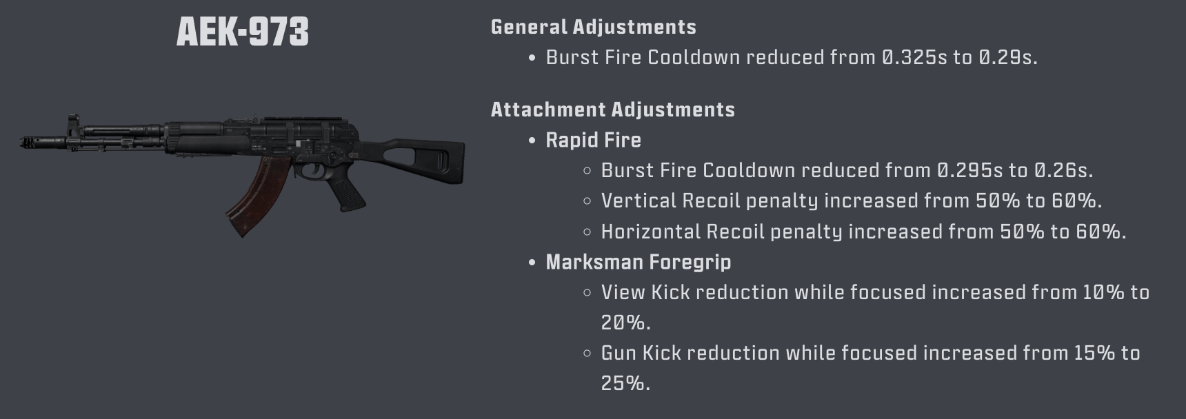Click the hollow bullet before Vertical Recoil

[x=587, y=201]
